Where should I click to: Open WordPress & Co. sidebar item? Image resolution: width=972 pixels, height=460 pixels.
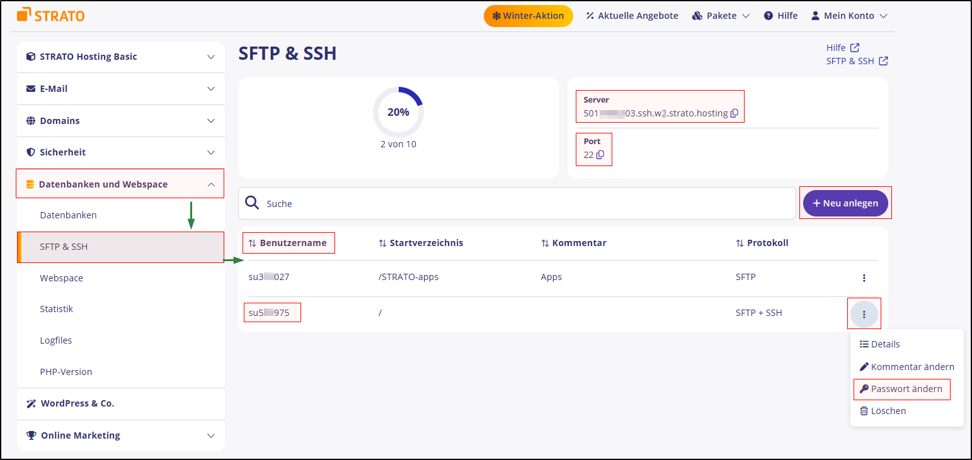(121, 403)
